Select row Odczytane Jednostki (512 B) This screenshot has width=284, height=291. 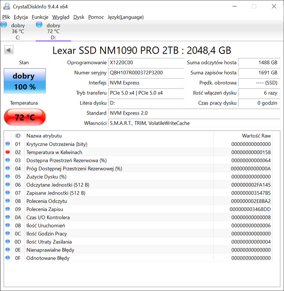pos(138,185)
